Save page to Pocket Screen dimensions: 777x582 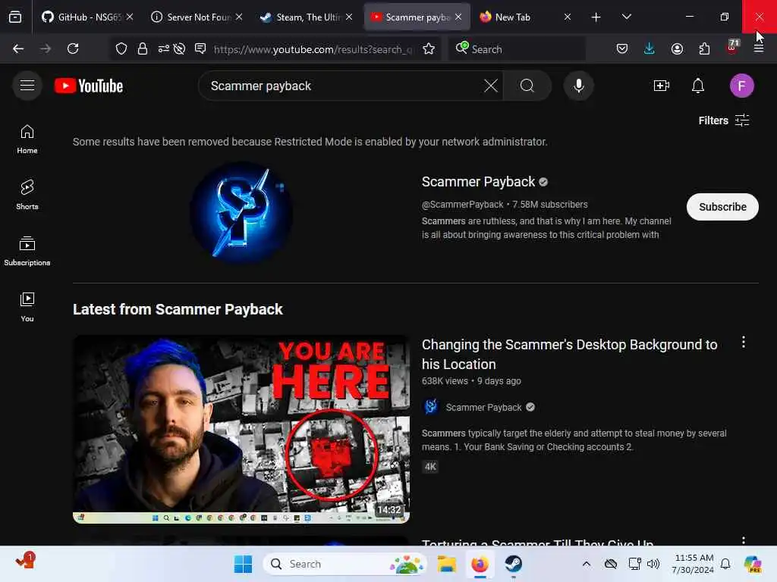(622, 48)
